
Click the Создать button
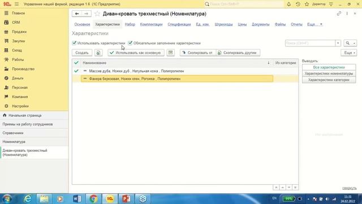point(82,53)
